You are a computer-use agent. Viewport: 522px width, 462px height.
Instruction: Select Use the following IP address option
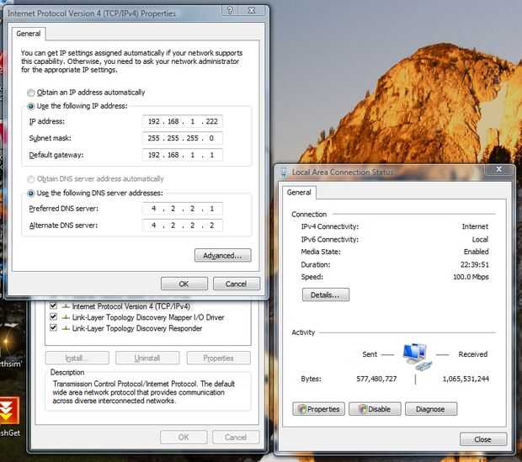30,106
